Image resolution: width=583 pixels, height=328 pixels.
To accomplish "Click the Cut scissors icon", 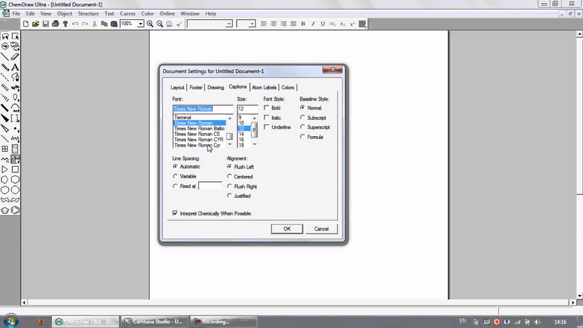I will (95, 24).
